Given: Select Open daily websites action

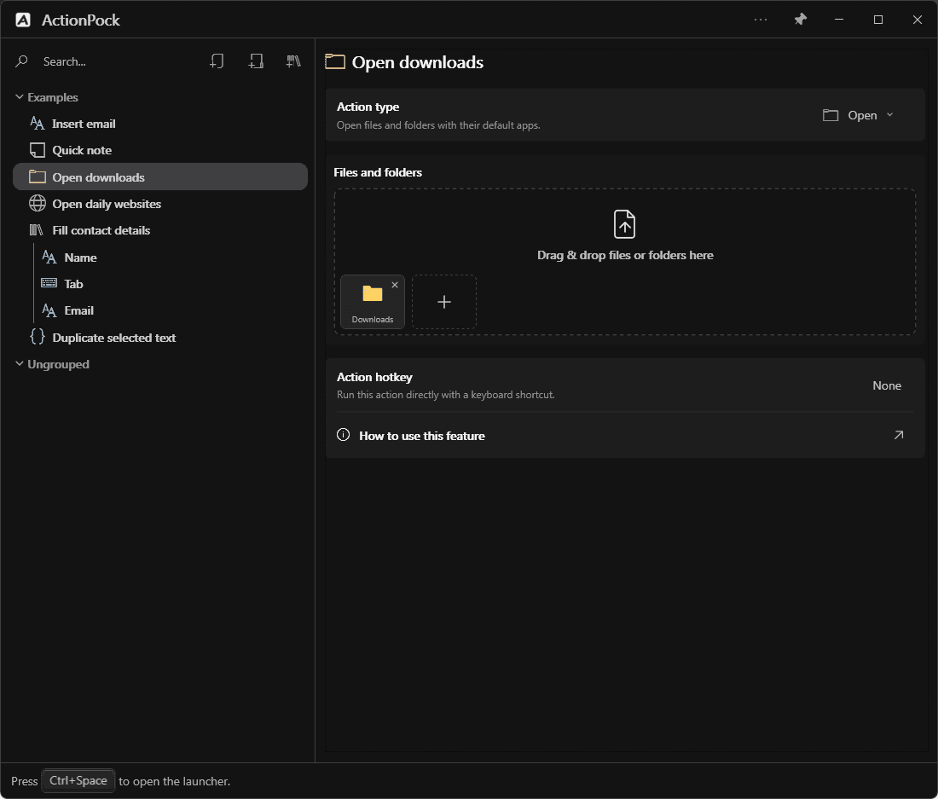Looking at the screenshot, I should pyautogui.click(x=160, y=204).
